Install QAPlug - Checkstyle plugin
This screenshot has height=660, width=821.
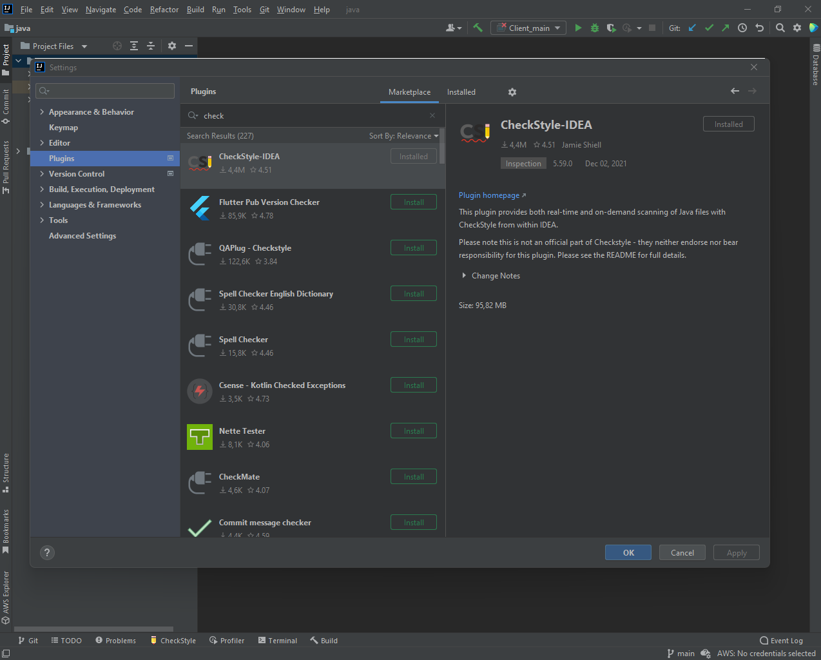[x=414, y=248]
